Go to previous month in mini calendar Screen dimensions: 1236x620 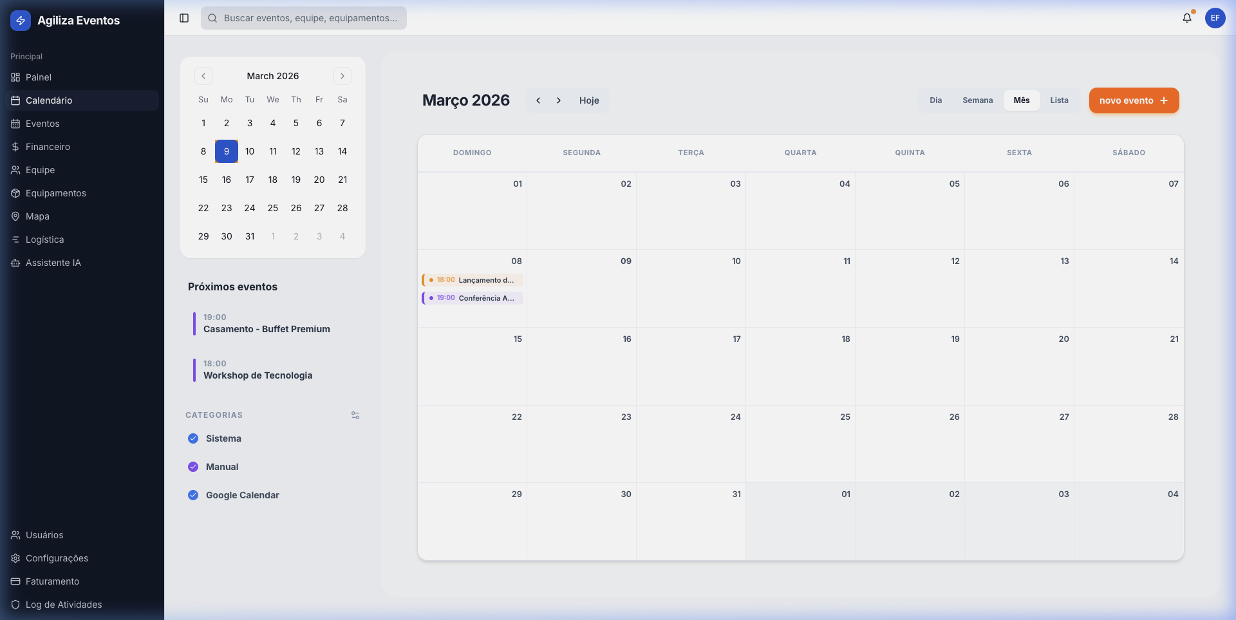click(203, 76)
